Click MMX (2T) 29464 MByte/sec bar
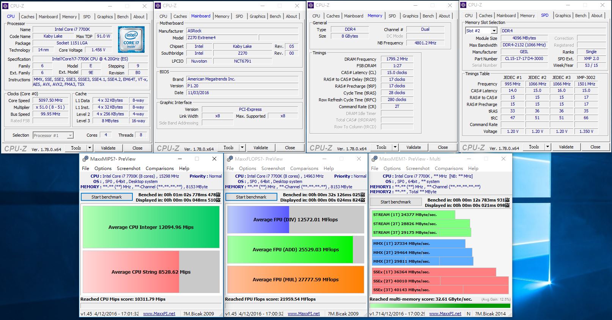The image size is (612, 320). pyautogui.click(x=422, y=252)
